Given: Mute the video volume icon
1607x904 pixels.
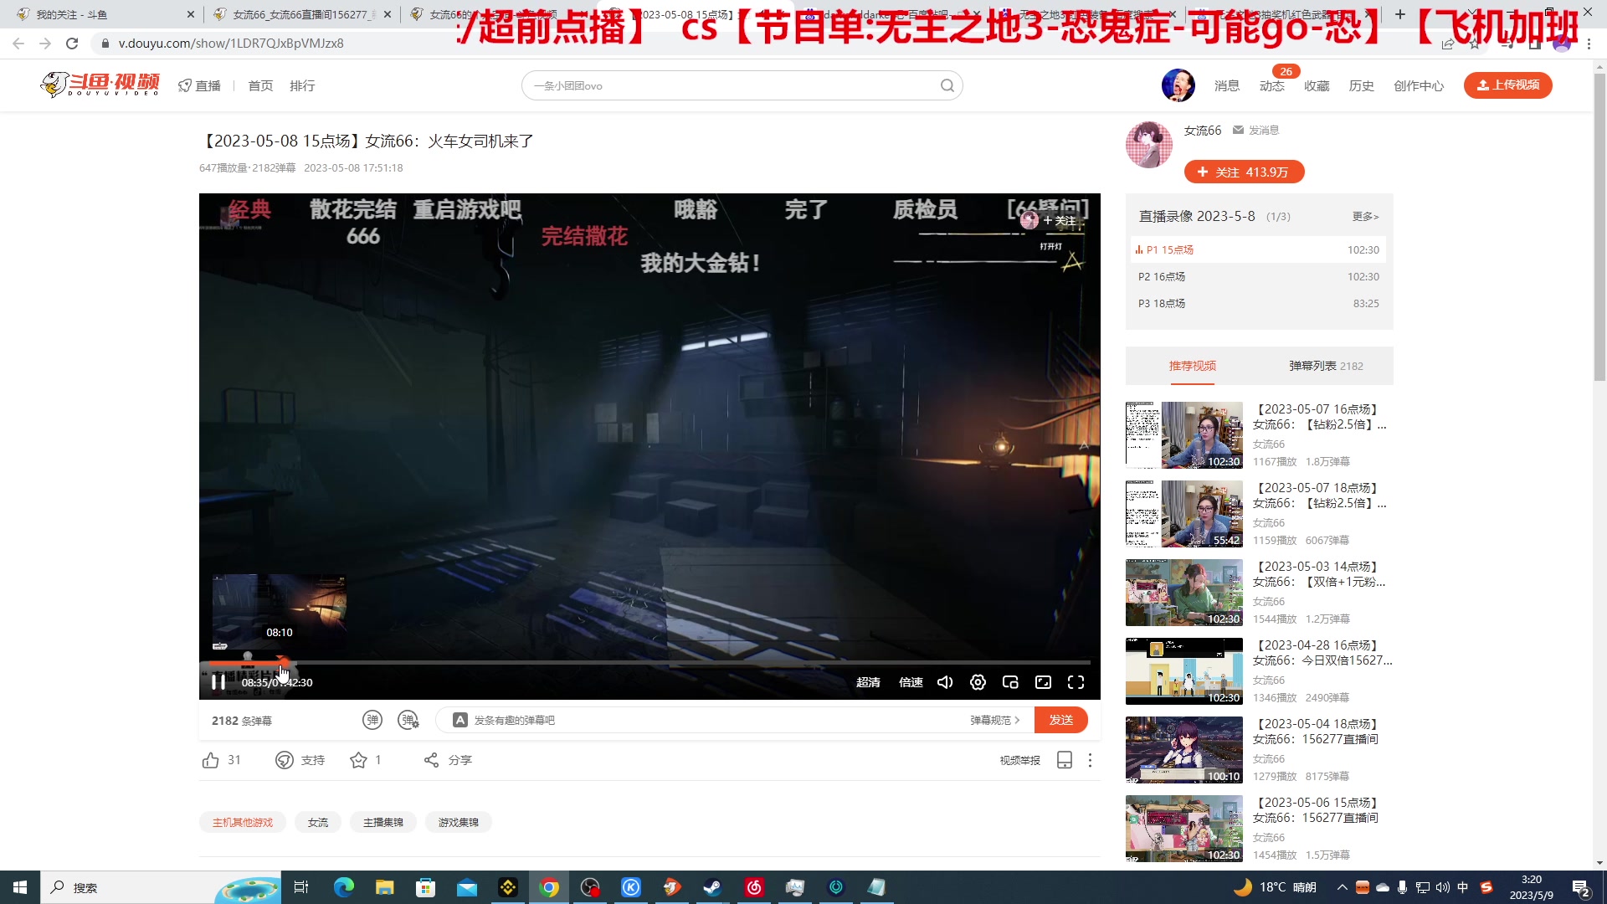Looking at the screenshot, I should tap(945, 682).
